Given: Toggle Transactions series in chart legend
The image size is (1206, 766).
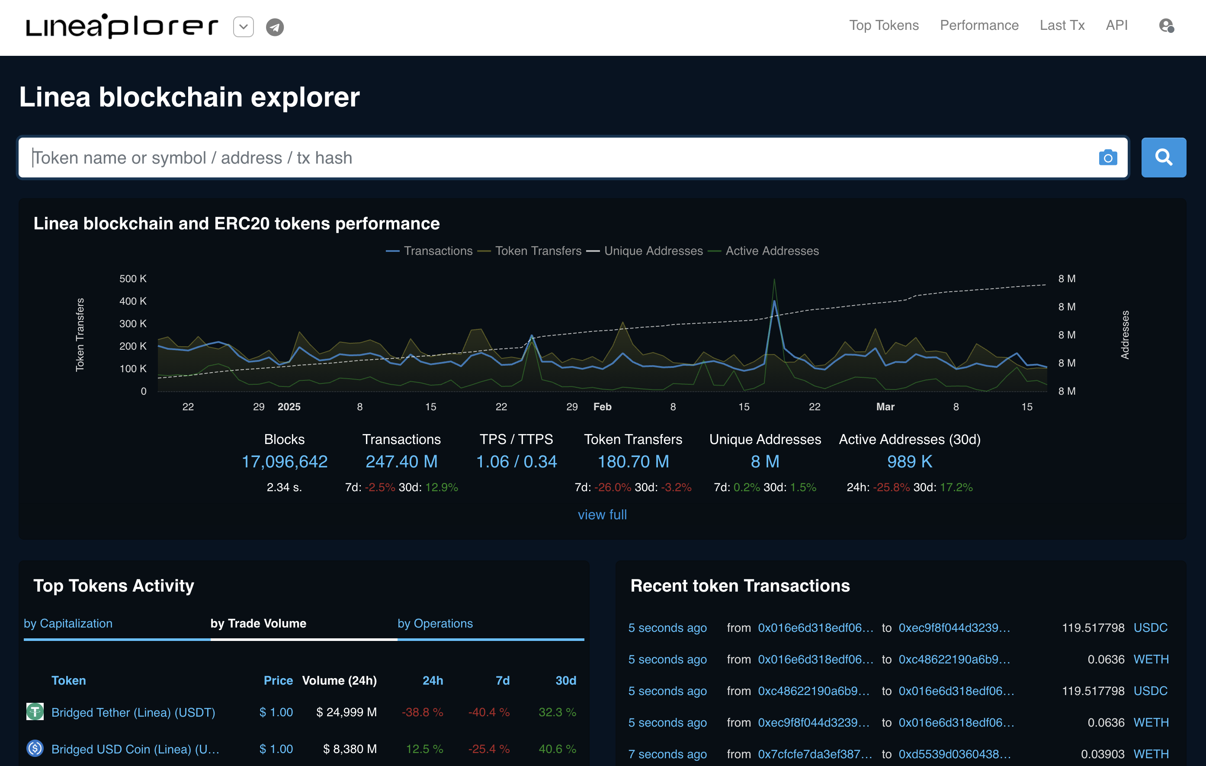Looking at the screenshot, I should point(438,251).
